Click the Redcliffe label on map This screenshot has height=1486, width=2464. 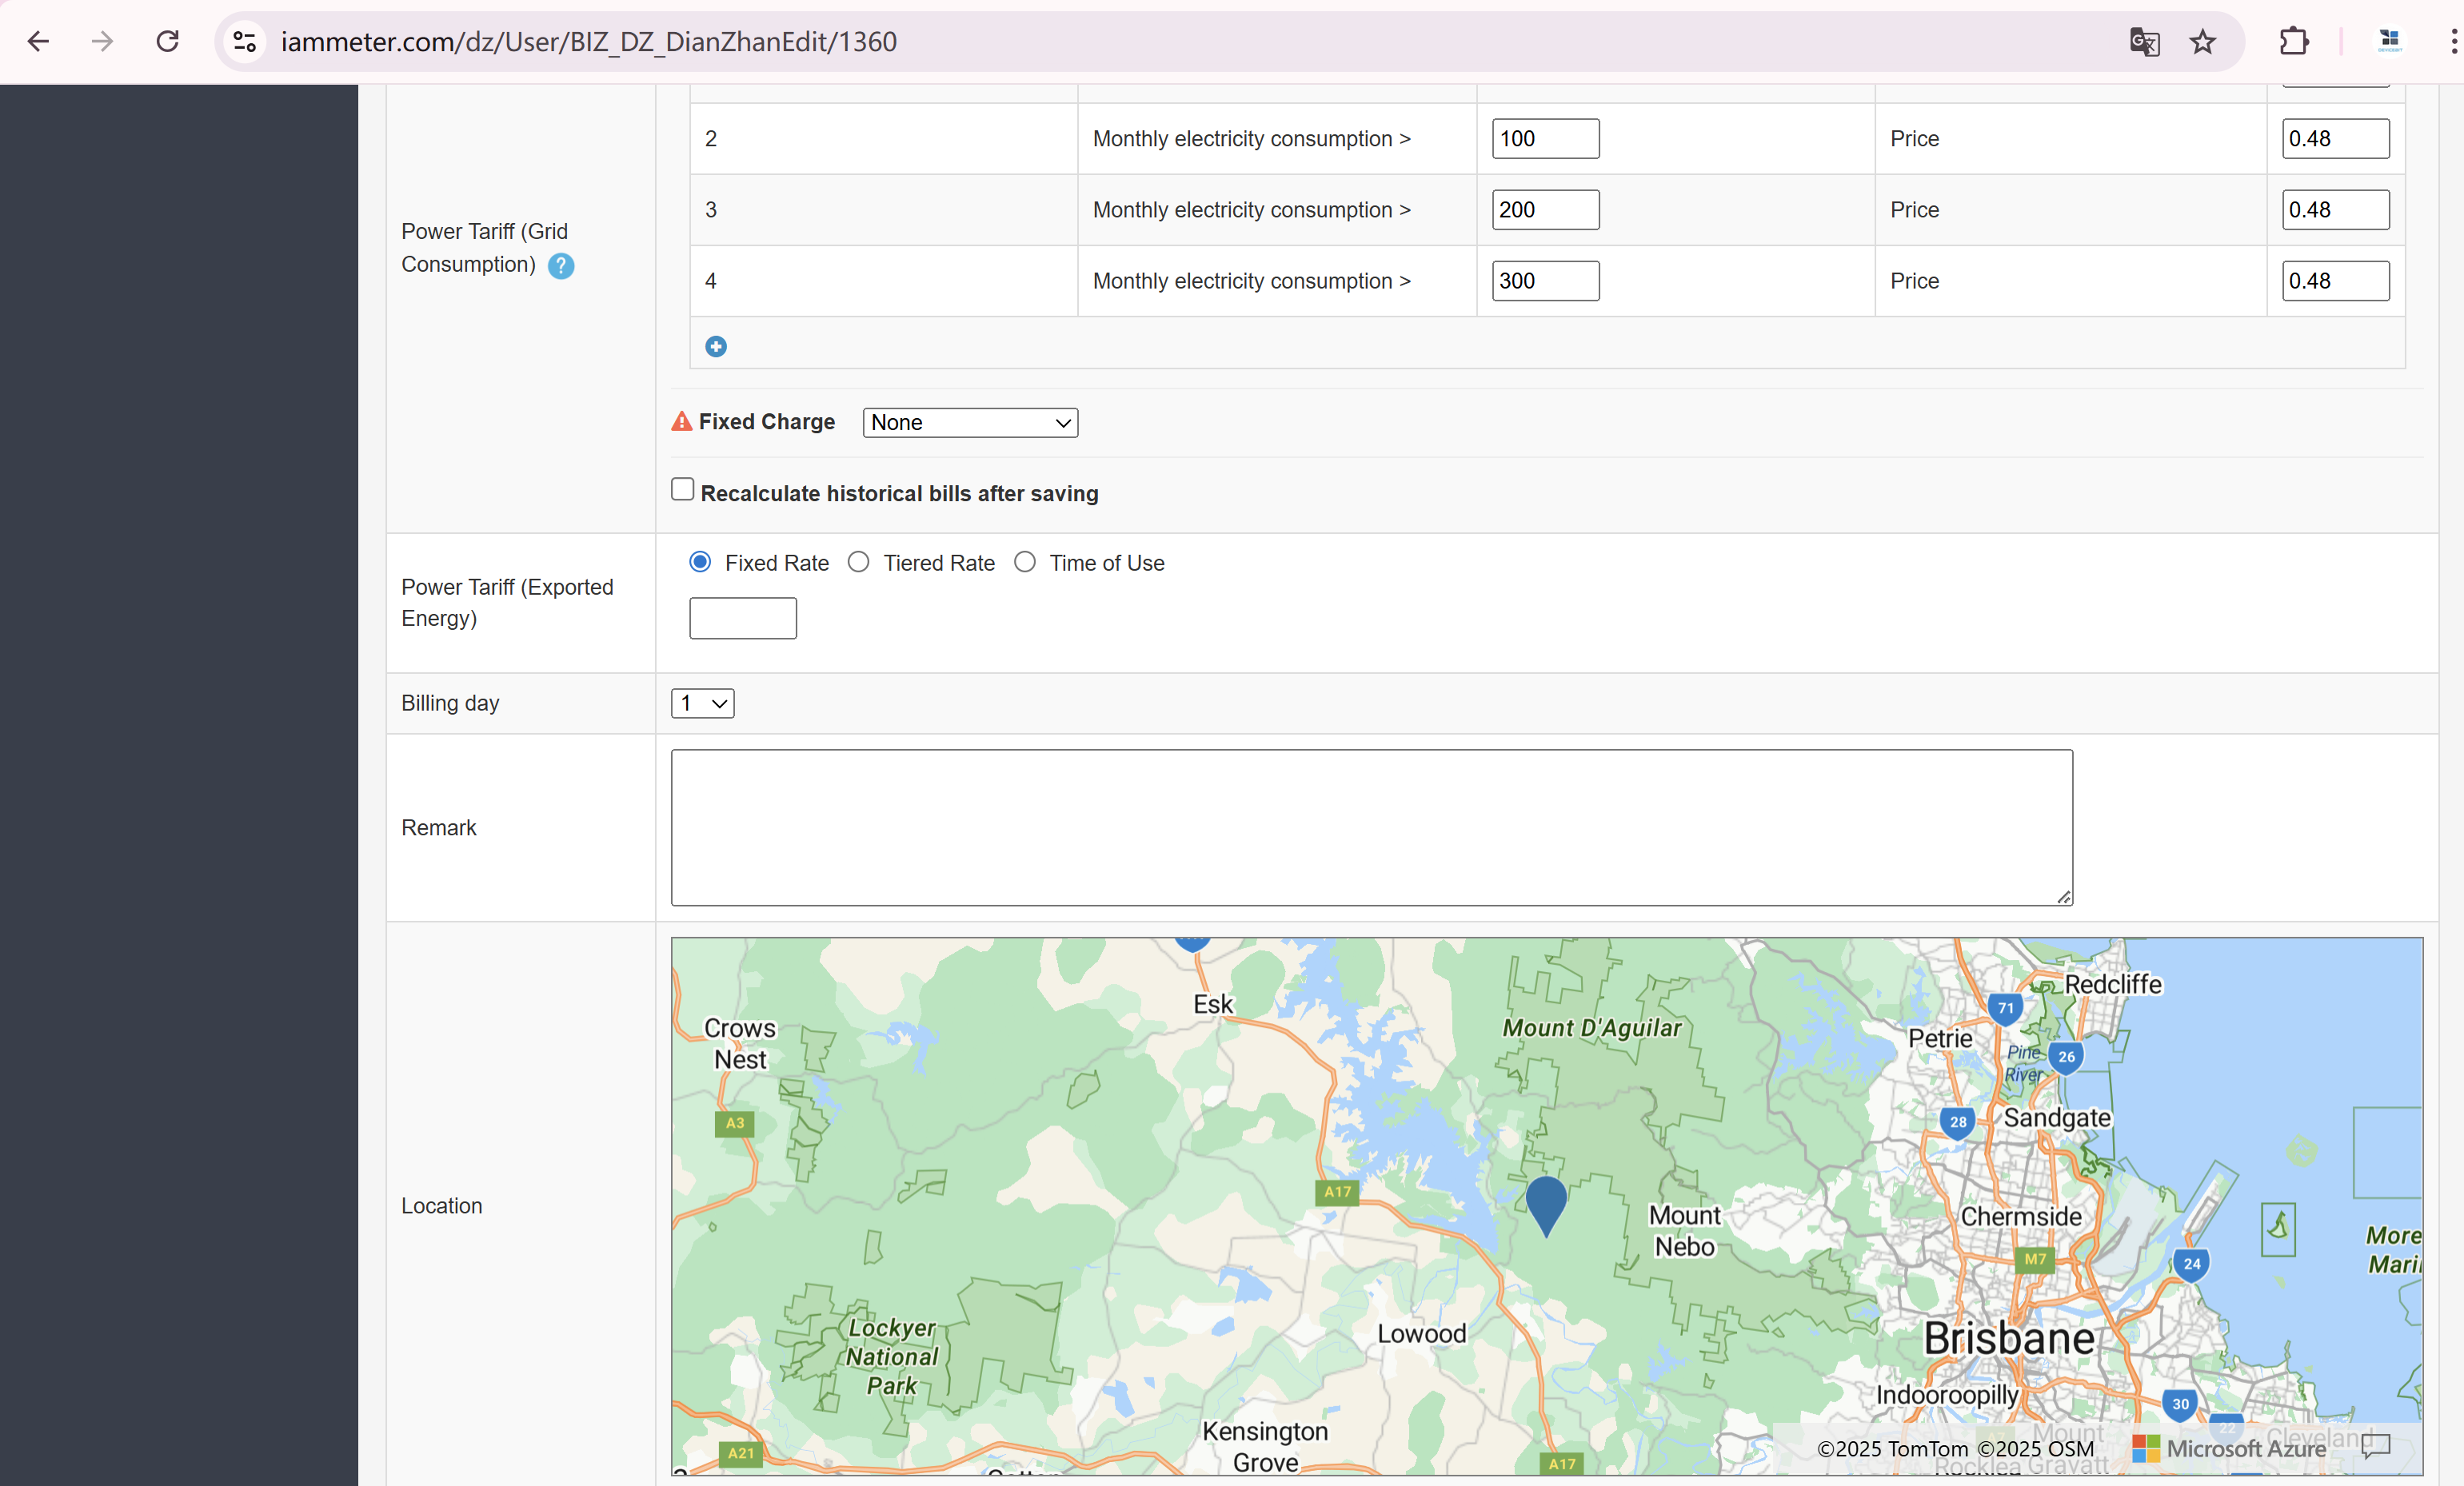(x=2113, y=984)
